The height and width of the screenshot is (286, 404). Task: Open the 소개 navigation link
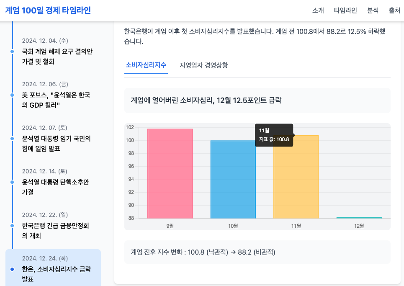pos(318,10)
